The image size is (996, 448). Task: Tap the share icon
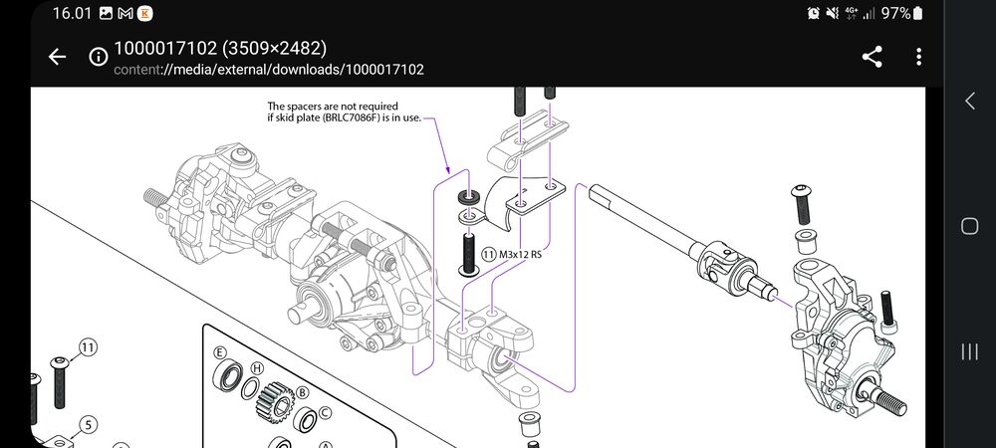872,57
